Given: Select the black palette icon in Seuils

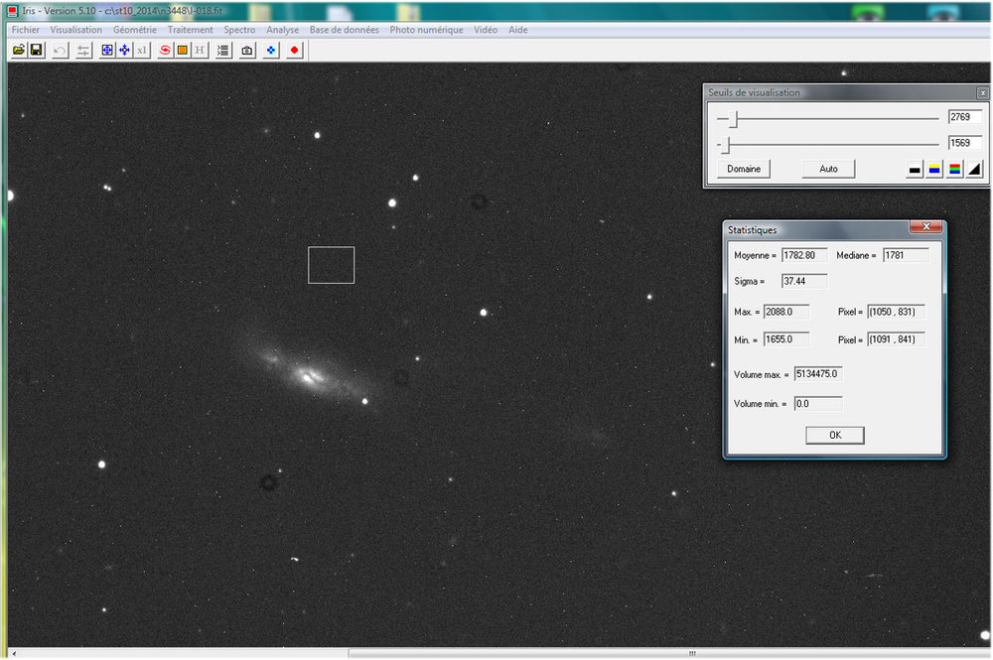Looking at the screenshot, I should pos(915,169).
